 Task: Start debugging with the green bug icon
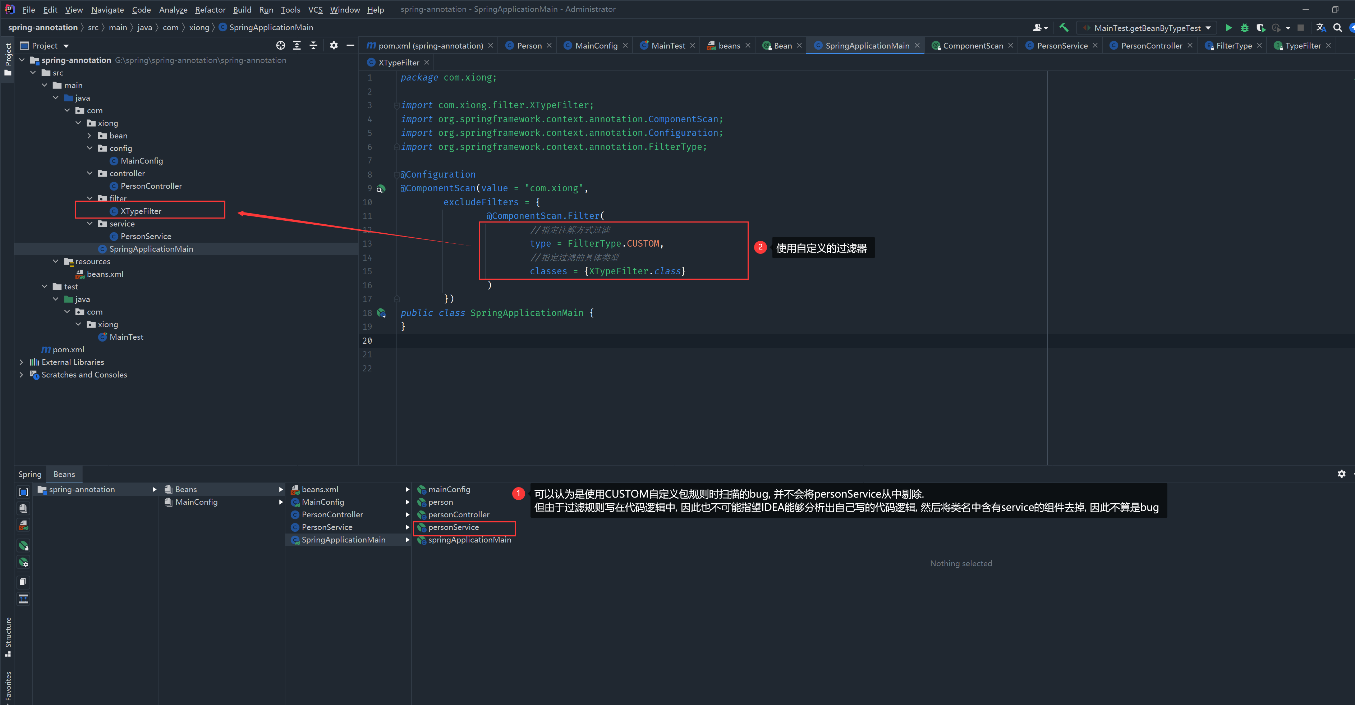coord(1245,27)
